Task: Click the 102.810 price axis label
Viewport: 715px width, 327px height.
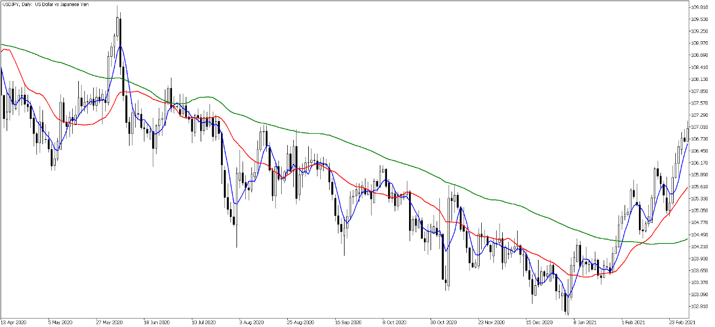Action: pyautogui.click(x=699, y=306)
